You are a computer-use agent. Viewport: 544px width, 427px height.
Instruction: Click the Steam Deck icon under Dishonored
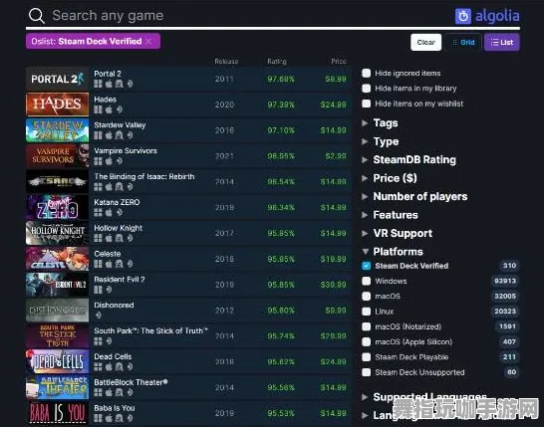[99, 316]
